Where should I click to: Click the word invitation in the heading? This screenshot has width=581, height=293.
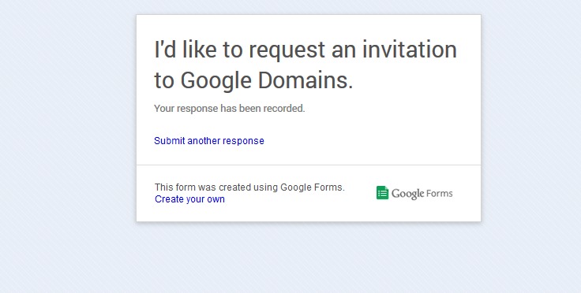pyautogui.click(x=410, y=50)
